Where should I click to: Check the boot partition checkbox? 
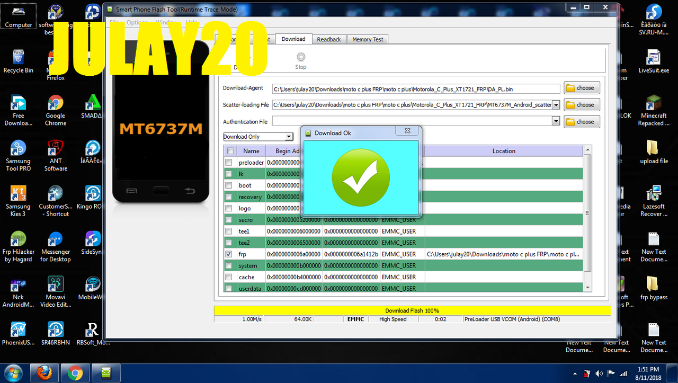point(229,185)
